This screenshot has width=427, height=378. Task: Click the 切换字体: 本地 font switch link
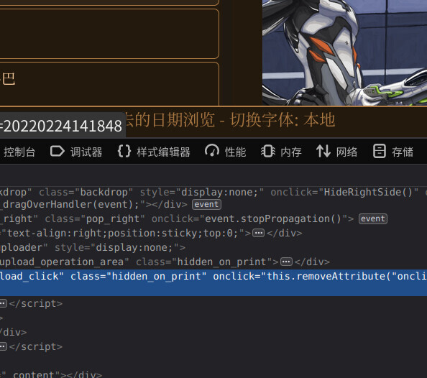[283, 119]
